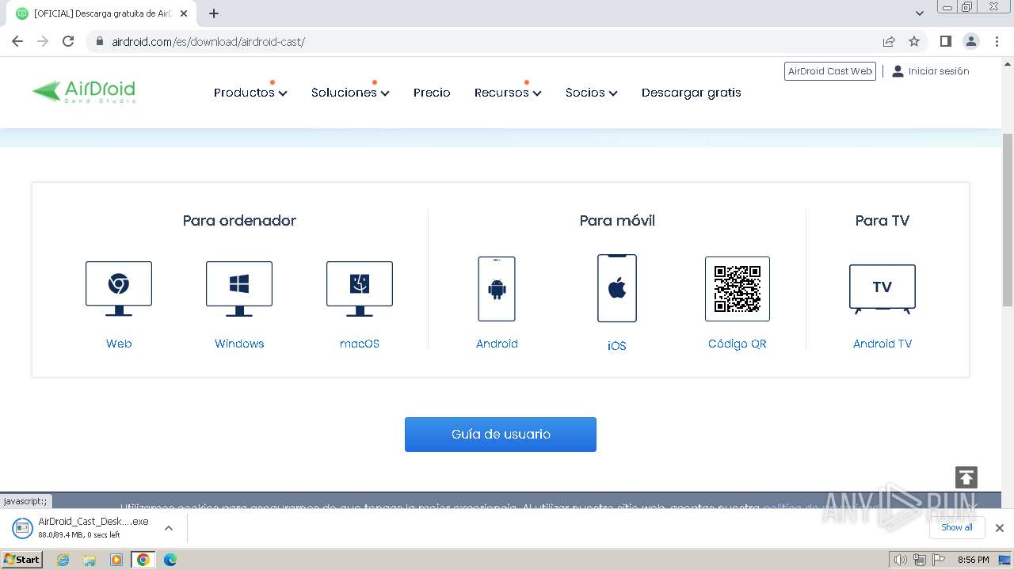Focus the address bar URL field

pyautogui.click(x=491, y=41)
